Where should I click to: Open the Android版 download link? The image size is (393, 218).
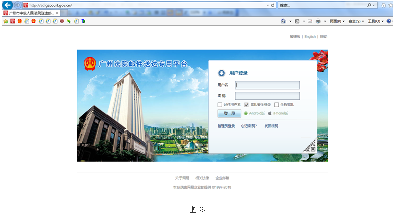(x=257, y=113)
